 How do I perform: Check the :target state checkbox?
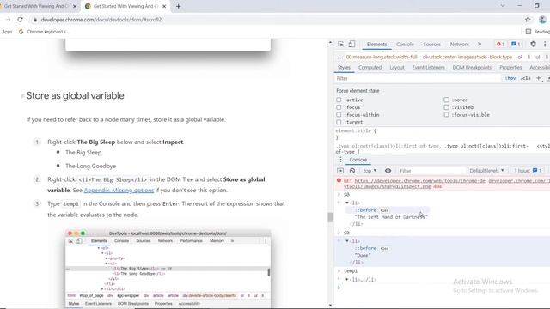tap(339, 122)
